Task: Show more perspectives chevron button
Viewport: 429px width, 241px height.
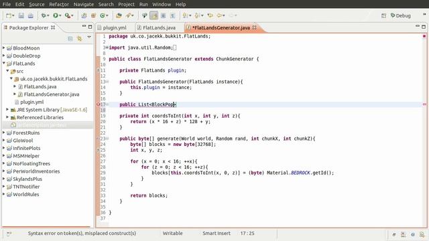Action: (424, 14)
